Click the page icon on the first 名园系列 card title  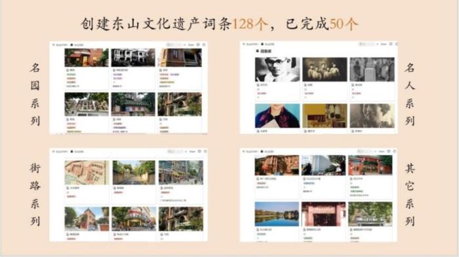(x=68, y=71)
